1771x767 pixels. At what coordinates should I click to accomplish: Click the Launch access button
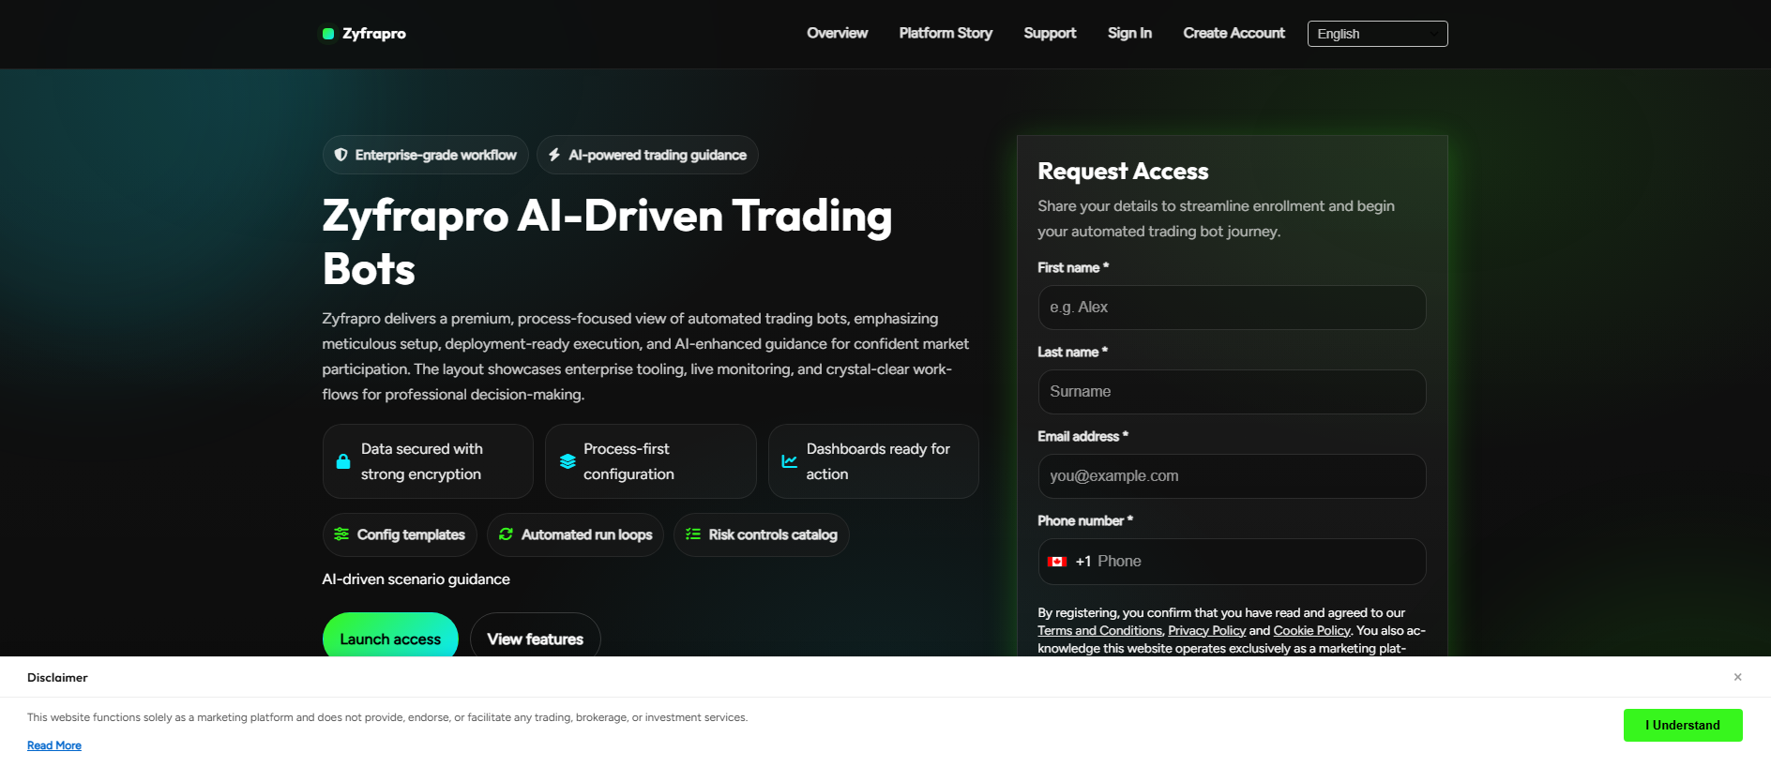(x=390, y=635)
